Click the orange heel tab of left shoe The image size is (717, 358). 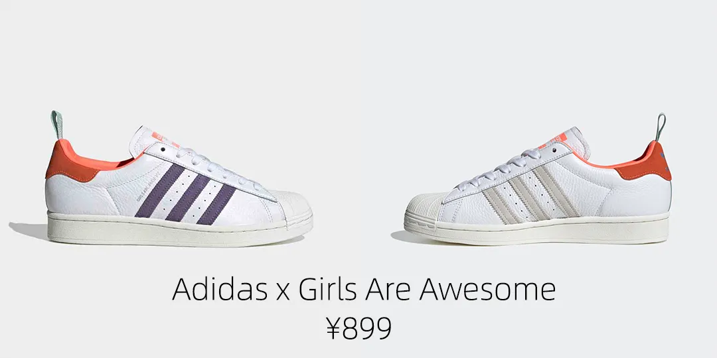(73, 164)
